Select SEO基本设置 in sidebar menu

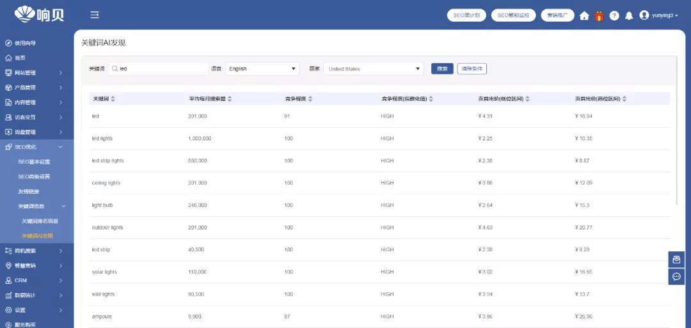pyautogui.click(x=34, y=162)
